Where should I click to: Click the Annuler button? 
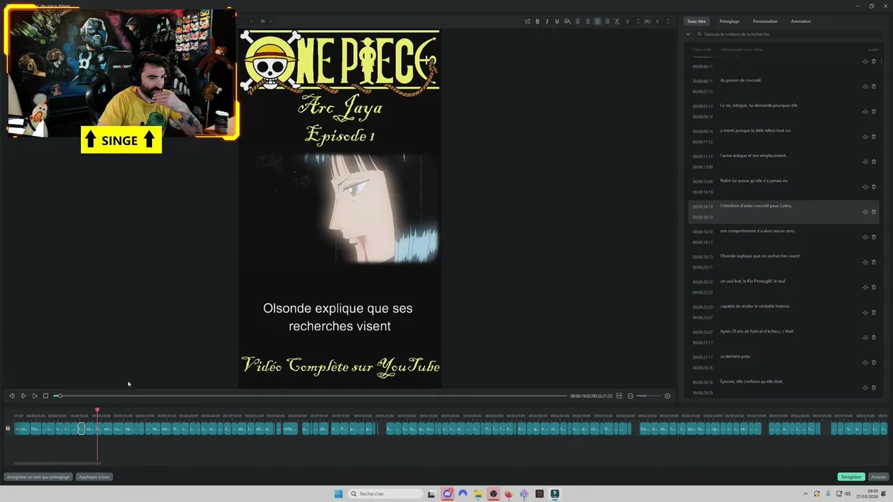click(x=878, y=477)
